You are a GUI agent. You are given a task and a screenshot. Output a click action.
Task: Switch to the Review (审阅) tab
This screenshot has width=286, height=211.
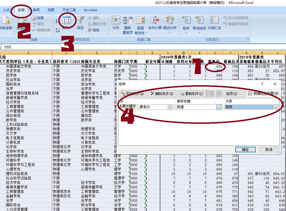click(x=36, y=10)
